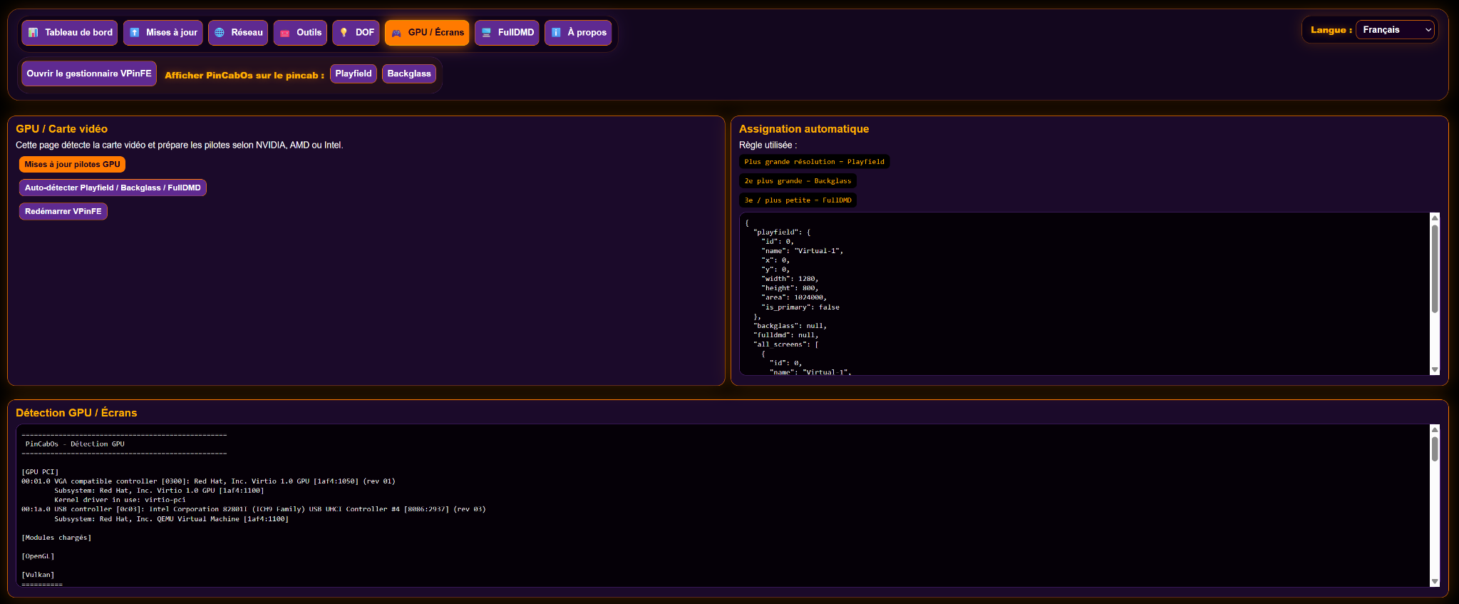The height and width of the screenshot is (604, 1459).
Task: Click the 'Kernel driver in use: virtio-pci' line
Action: (x=120, y=500)
